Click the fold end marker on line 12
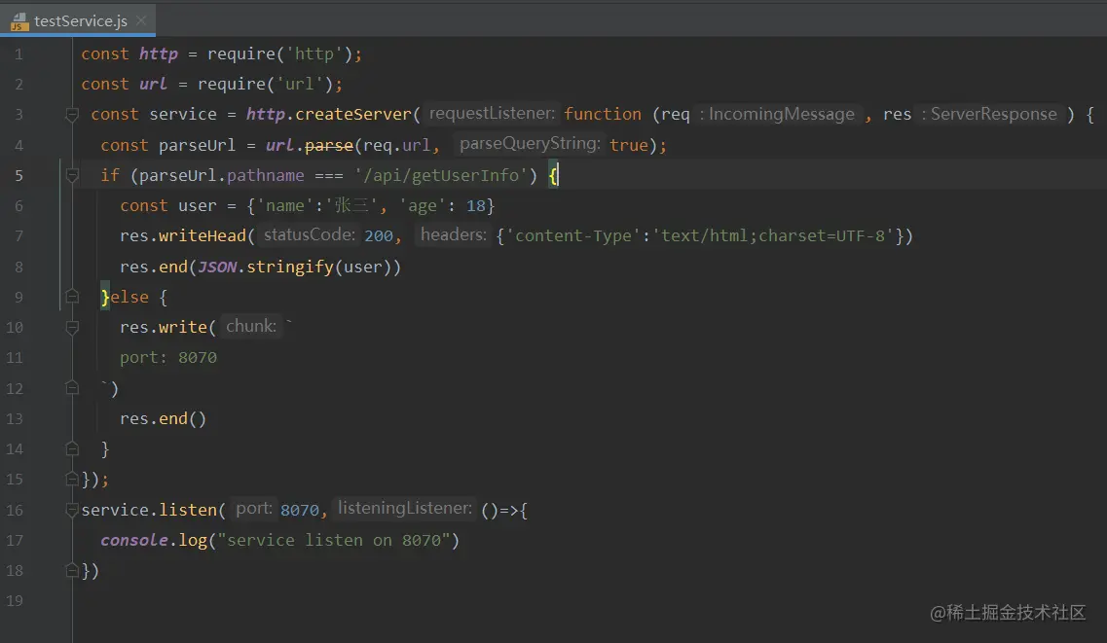The width and height of the screenshot is (1107, 643). [72, 388]
